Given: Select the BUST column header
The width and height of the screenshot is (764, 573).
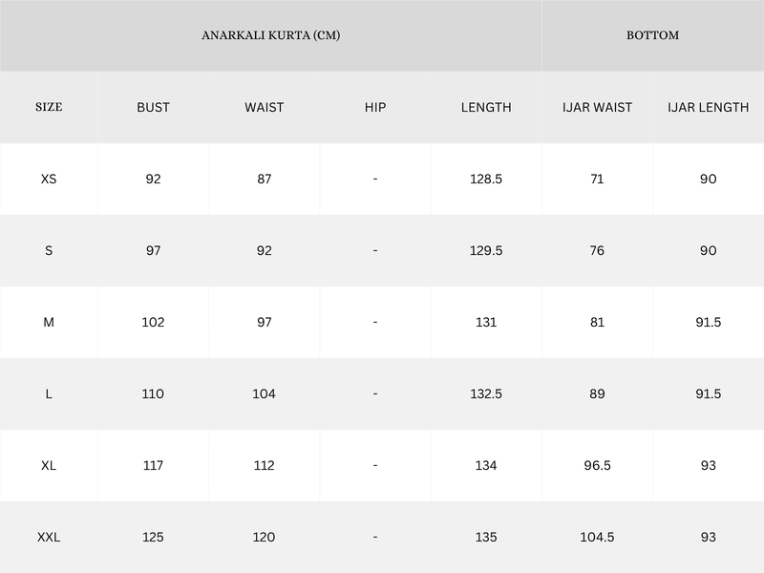Looking at the screenshot, I should (153, 107).
